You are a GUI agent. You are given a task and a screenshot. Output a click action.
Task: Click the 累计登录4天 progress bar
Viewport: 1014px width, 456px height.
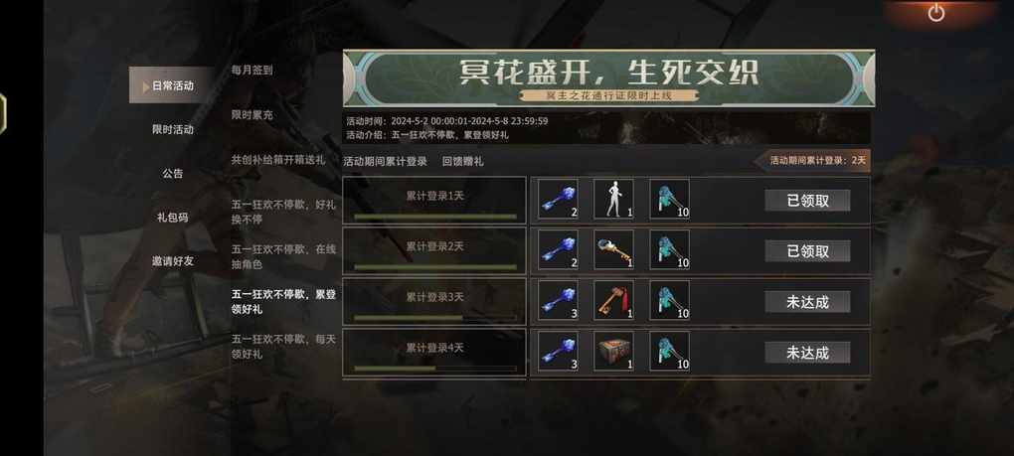[x=435, y=369]
